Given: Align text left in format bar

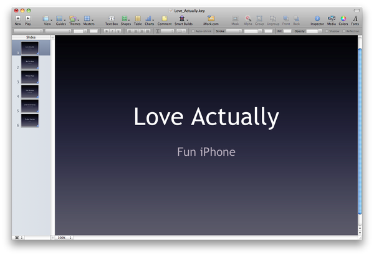Looking at the screenshot, I should [x=130, y=31].
